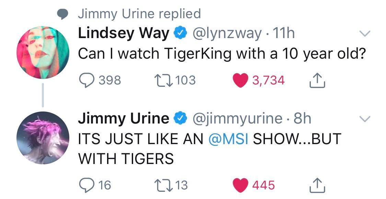View Lindsey Way's profile picture

pos(43,52)
